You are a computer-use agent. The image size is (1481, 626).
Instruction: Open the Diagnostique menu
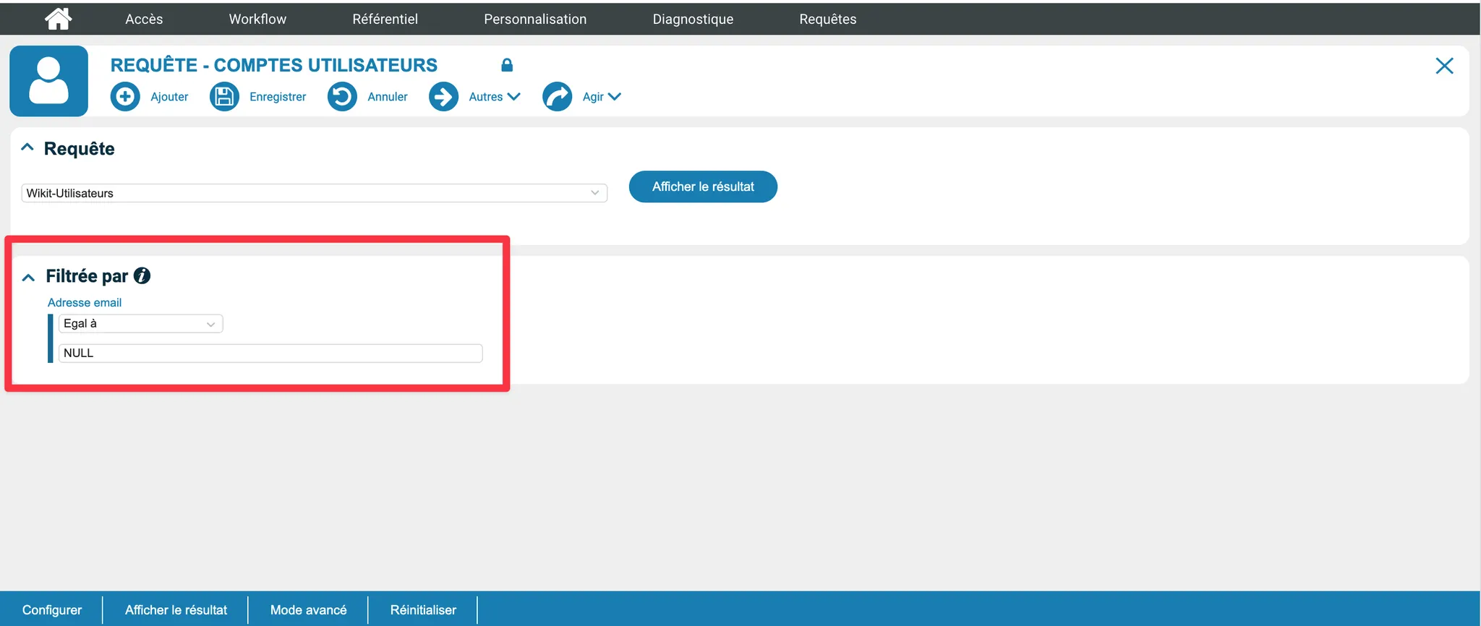(x=692, y=19)
